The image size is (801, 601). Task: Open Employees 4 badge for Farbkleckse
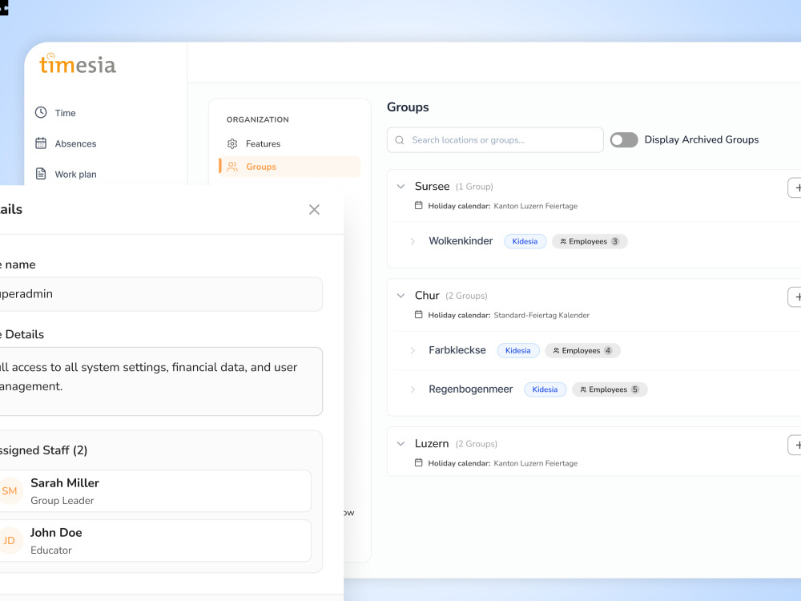[583, 351]
